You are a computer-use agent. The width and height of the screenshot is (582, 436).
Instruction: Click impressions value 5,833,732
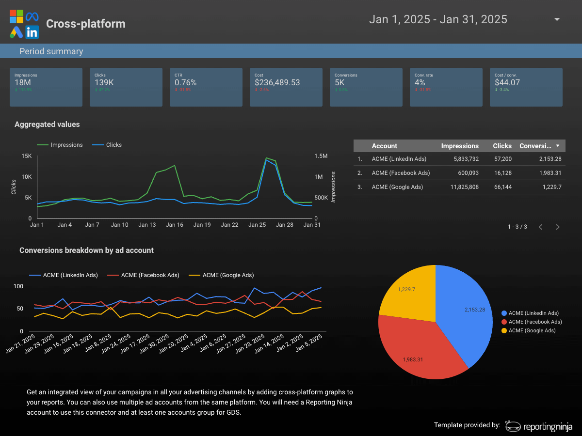(466, 159)
